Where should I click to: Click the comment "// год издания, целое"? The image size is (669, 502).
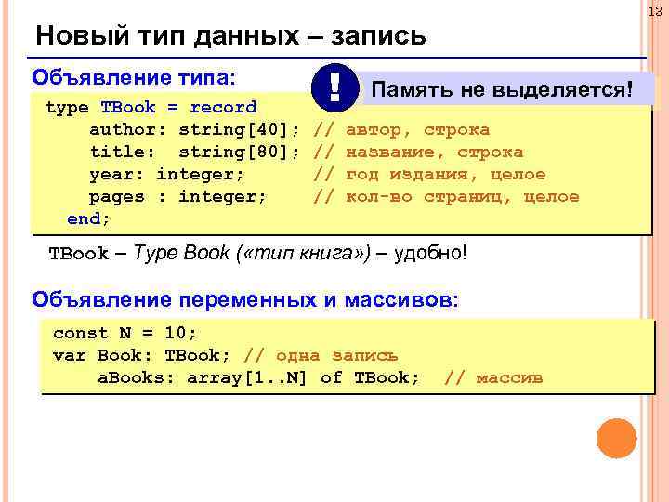[x=429, y=174]
